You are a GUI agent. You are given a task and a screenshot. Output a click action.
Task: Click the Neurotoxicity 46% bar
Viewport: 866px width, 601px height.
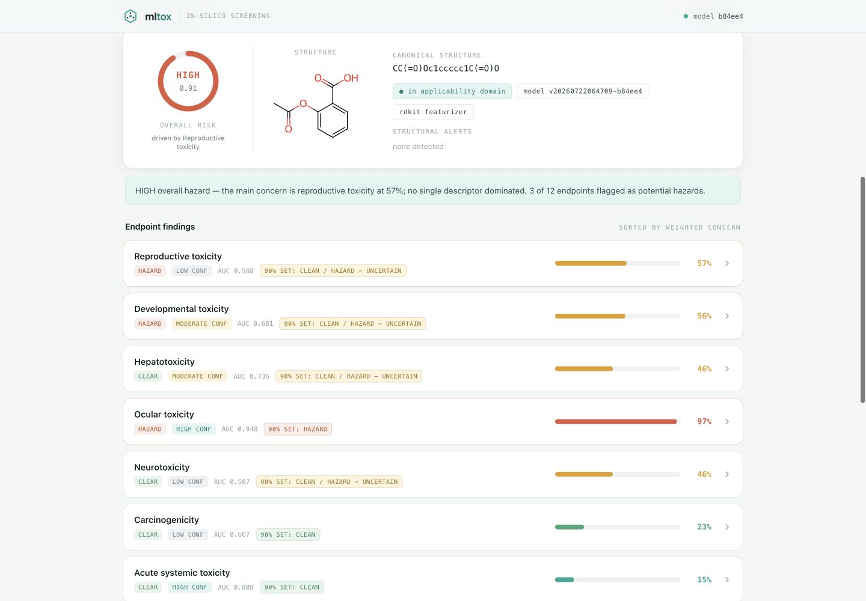(618, 474)
